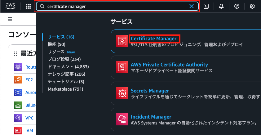This screenshot has height=135, width=261.
Task: Click the Incident Manager service icon
Action: (x=122, y=119)
